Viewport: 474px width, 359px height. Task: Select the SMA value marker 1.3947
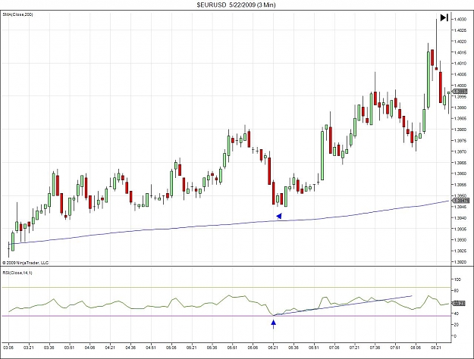[460, 201]
